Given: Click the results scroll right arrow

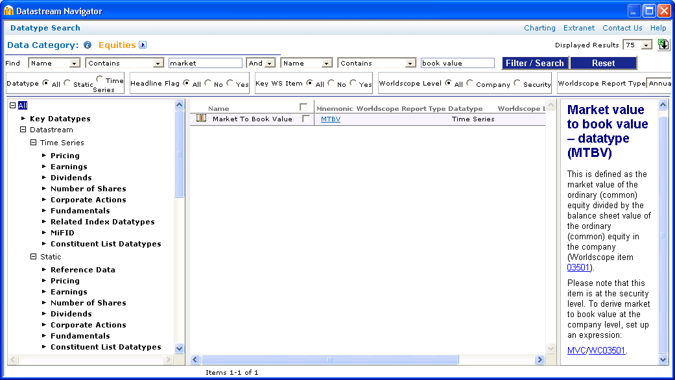Looking at the screenshot, I should [539, 359].
